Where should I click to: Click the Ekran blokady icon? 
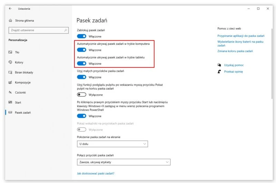pos(10,73)
